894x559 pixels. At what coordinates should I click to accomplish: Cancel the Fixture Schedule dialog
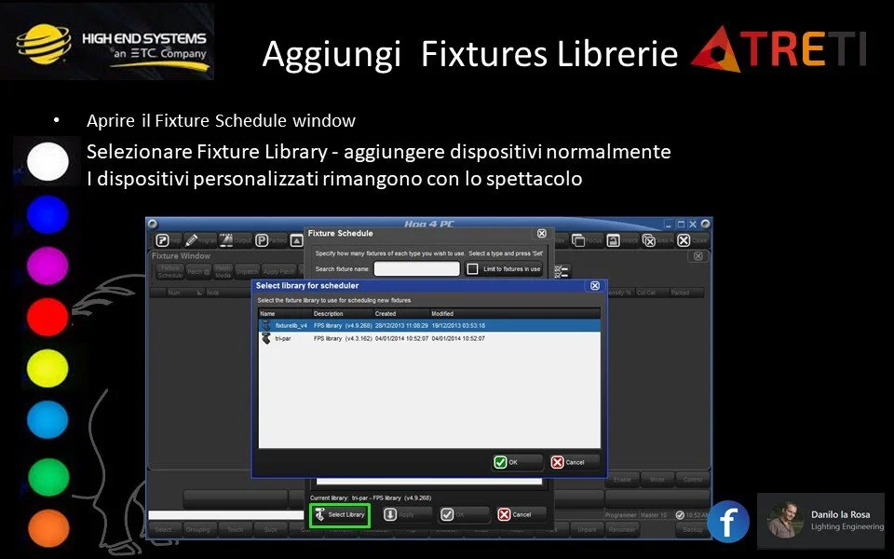(x=521, y=514)
